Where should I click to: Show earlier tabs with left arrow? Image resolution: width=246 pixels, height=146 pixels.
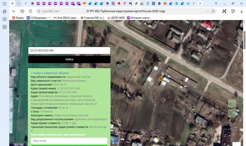click(26, 3)
